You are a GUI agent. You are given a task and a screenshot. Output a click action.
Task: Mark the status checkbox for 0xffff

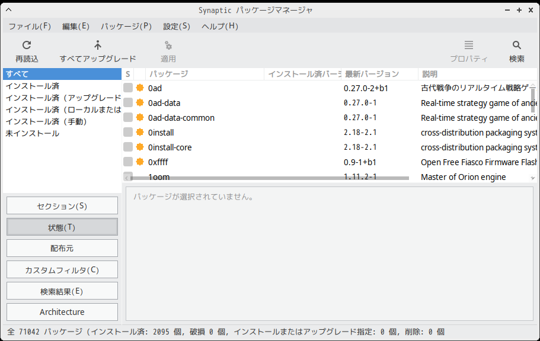coord(128,162)
